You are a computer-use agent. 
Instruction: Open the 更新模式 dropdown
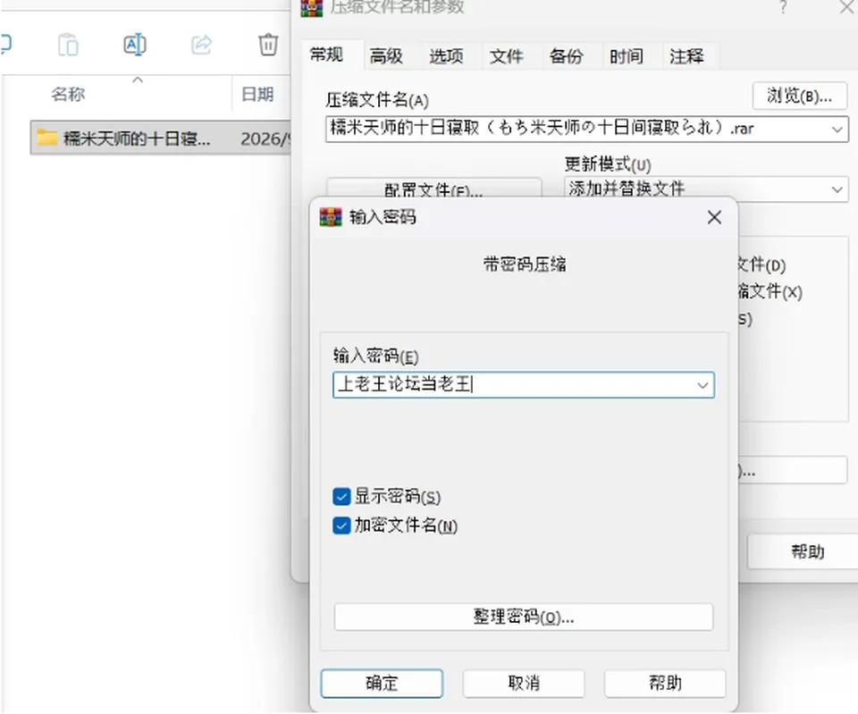(706, 189)
